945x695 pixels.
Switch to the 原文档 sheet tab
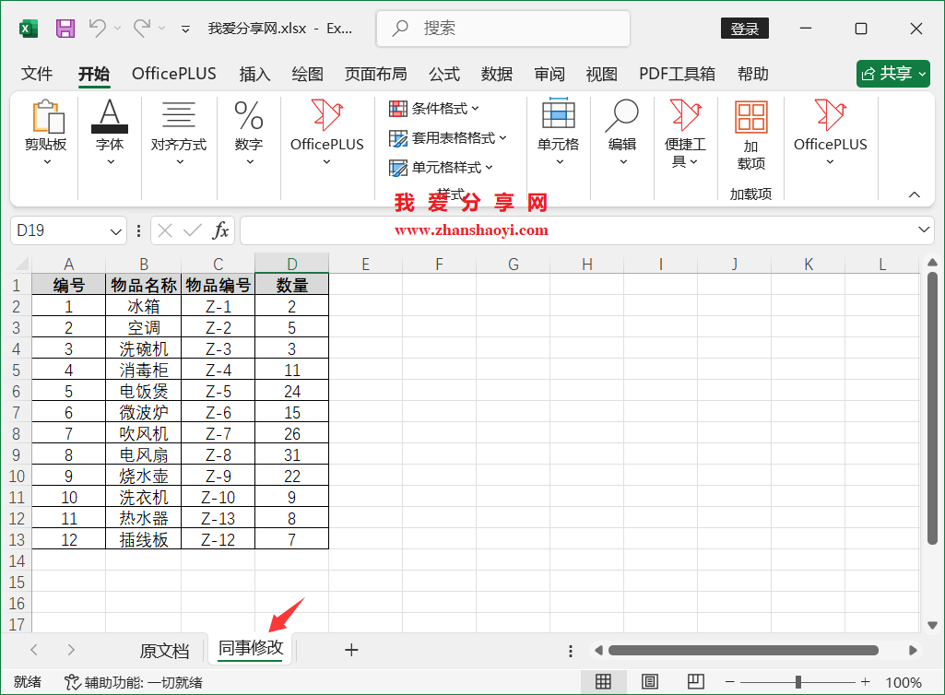pos(165,650)
